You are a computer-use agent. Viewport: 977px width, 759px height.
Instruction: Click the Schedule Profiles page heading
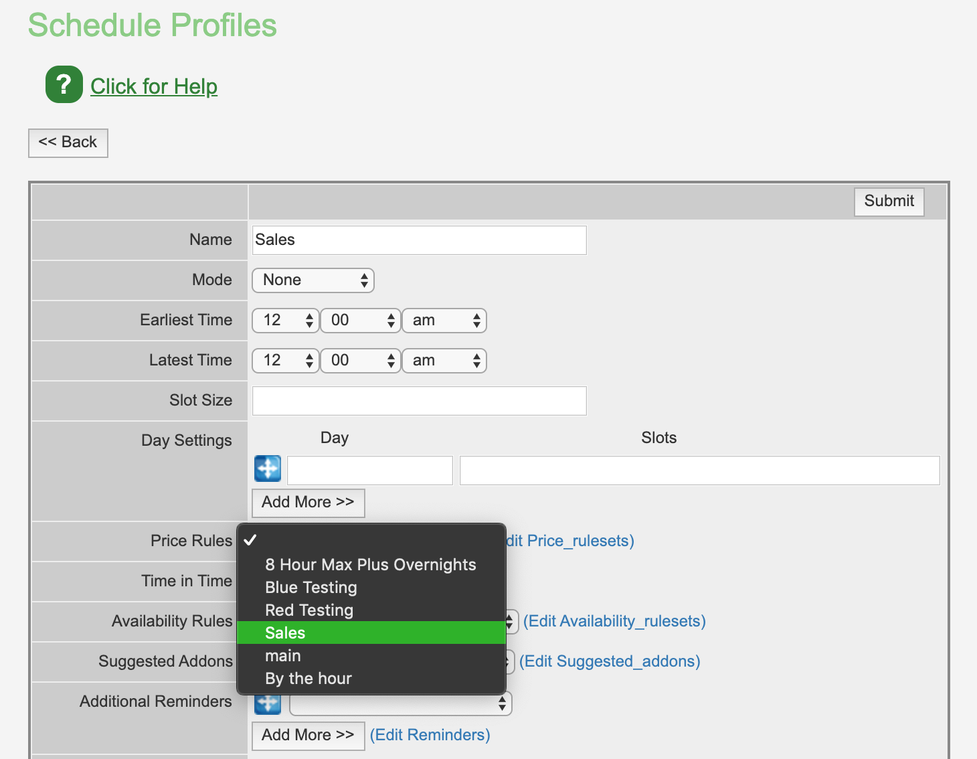(x=153, y=25)
